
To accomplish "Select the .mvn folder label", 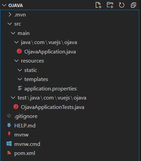I will click(x=20, y=15).
